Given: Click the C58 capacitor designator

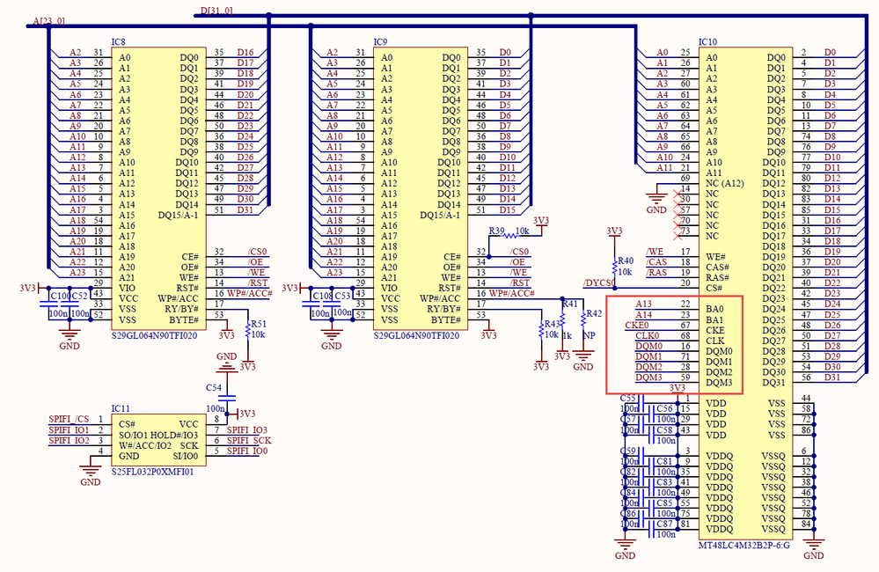Looking at the screenshot, I should click(x=664, y=430).
